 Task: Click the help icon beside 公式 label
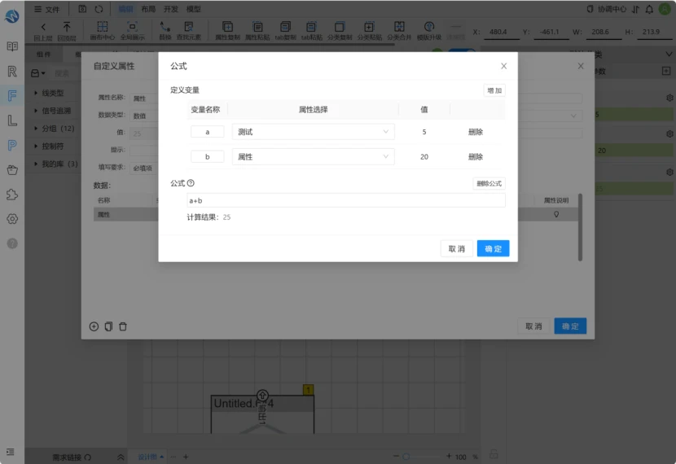[x=191, y=183]
